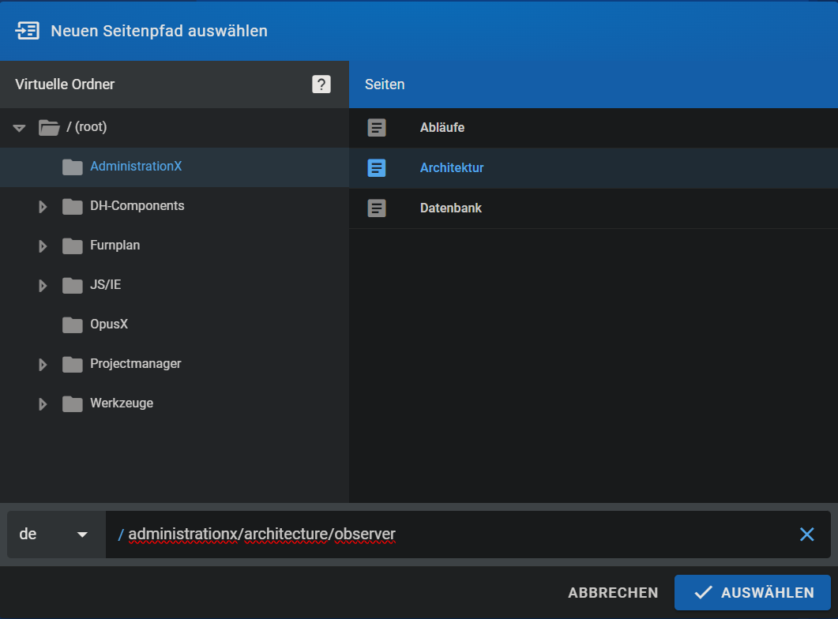The width and height of the screenshot is (838, 619).
Task: Expand the Furnplan folder arrow
Action: [43, 246]
